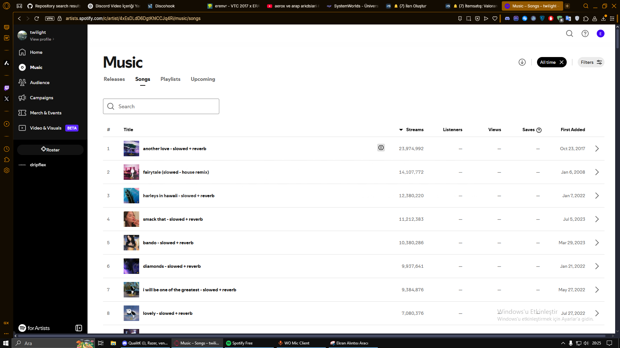Open Video & Visuals section
This screenshot has height=348, width=620.
[x=48, y=128]
